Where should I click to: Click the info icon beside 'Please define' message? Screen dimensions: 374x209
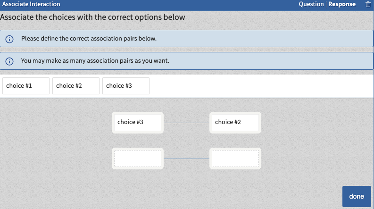click(x=9, y=39)
